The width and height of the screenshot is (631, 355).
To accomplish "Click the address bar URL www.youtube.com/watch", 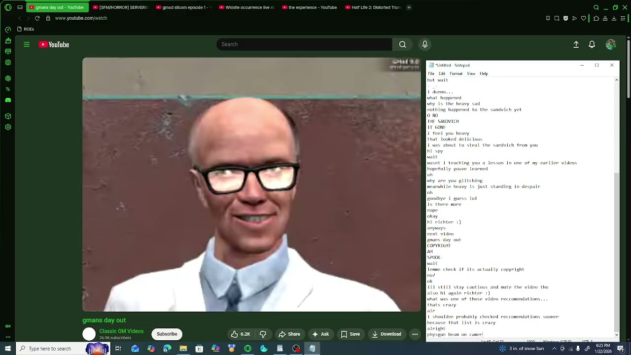I will point(81,18).
